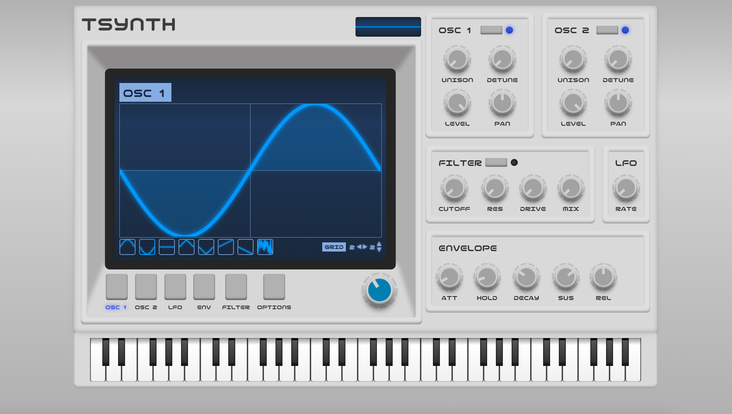Viewport: 732px width, 414px height.
Task: Open the LFO screen tab
Action: click(x=175, y=287)
